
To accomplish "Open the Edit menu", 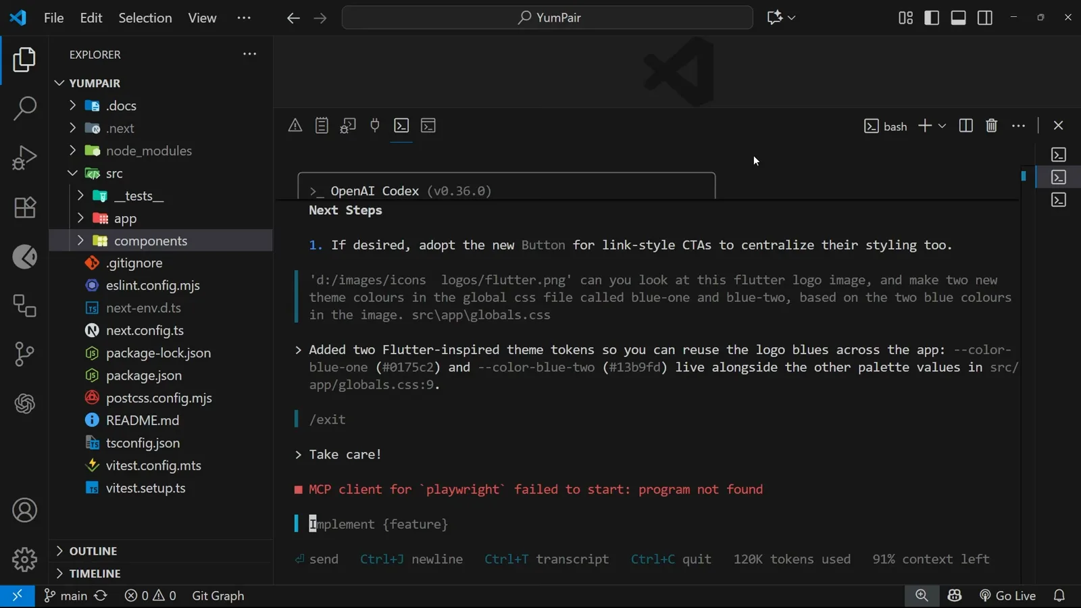I will 91,18.
